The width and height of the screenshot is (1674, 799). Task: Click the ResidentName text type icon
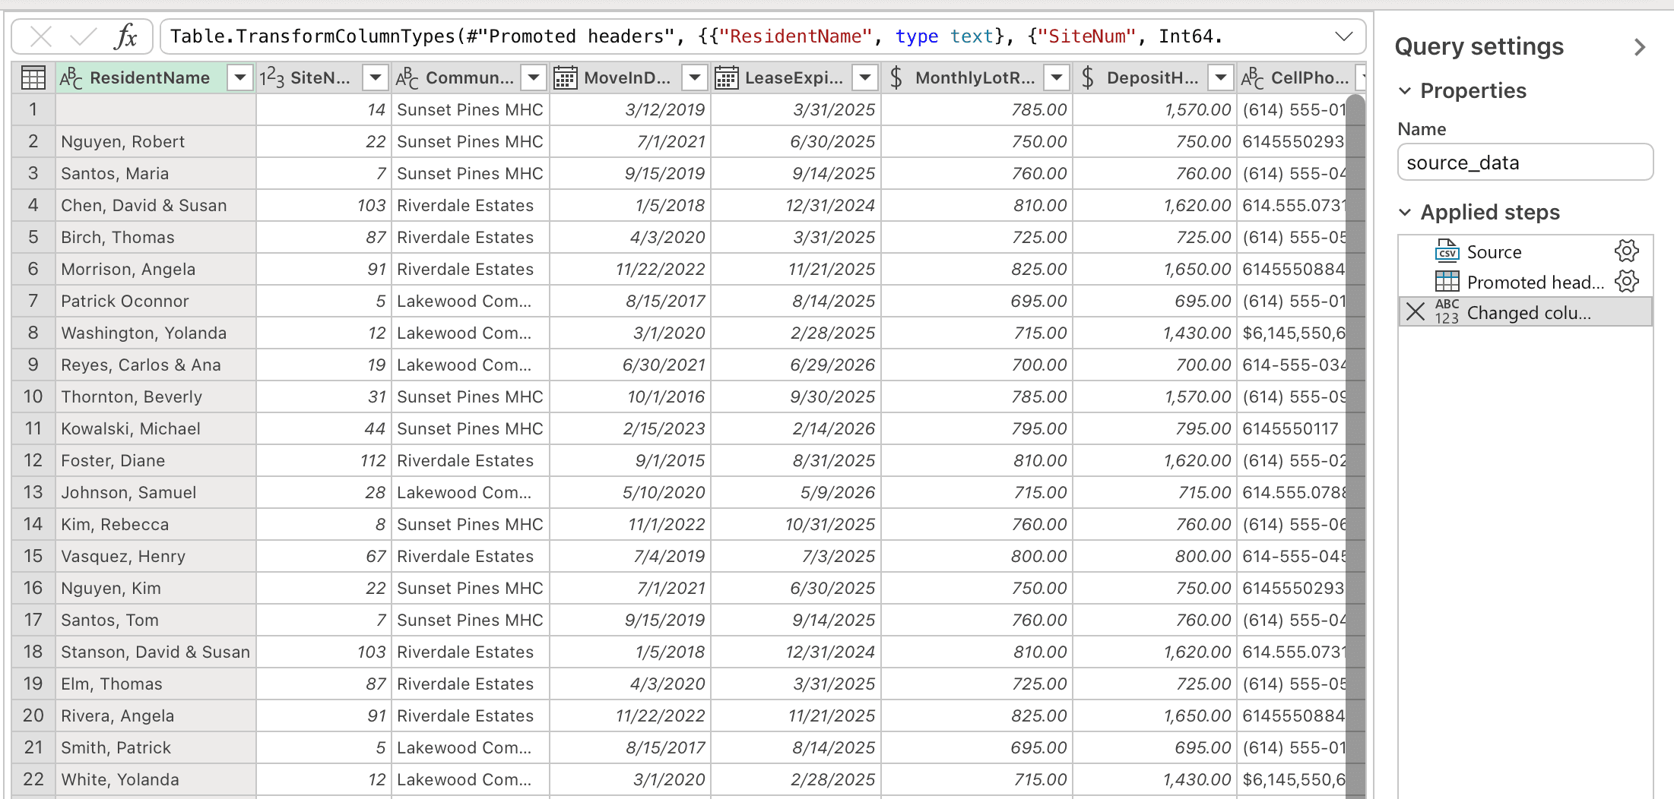point(71,77)
